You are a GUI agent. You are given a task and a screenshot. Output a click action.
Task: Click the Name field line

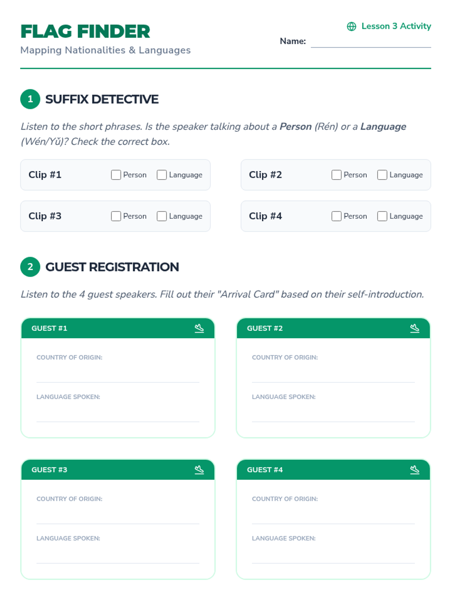(x=371, y=42)
